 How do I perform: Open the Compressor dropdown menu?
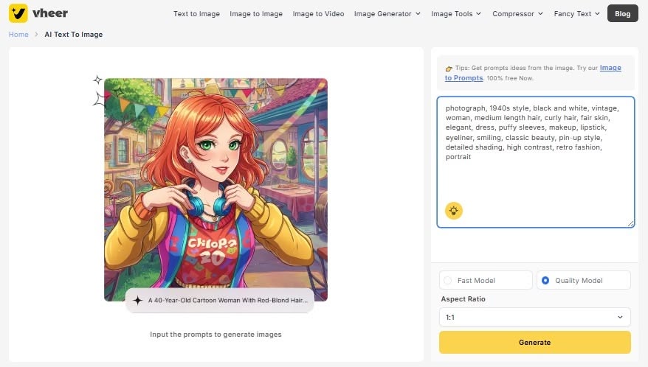517,13
